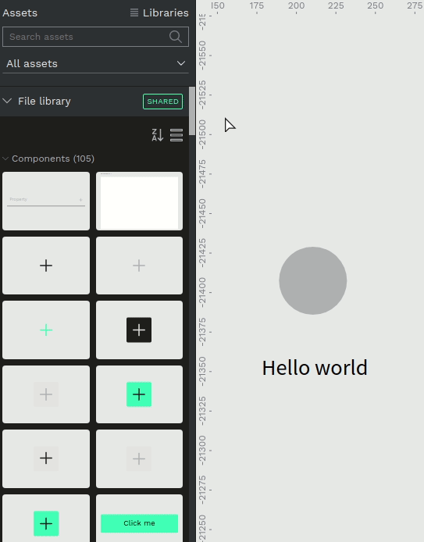The width and height of the screenshot is (424, 542).
Task: Select the Property input component thumbnail
Action: coord(46,201)
